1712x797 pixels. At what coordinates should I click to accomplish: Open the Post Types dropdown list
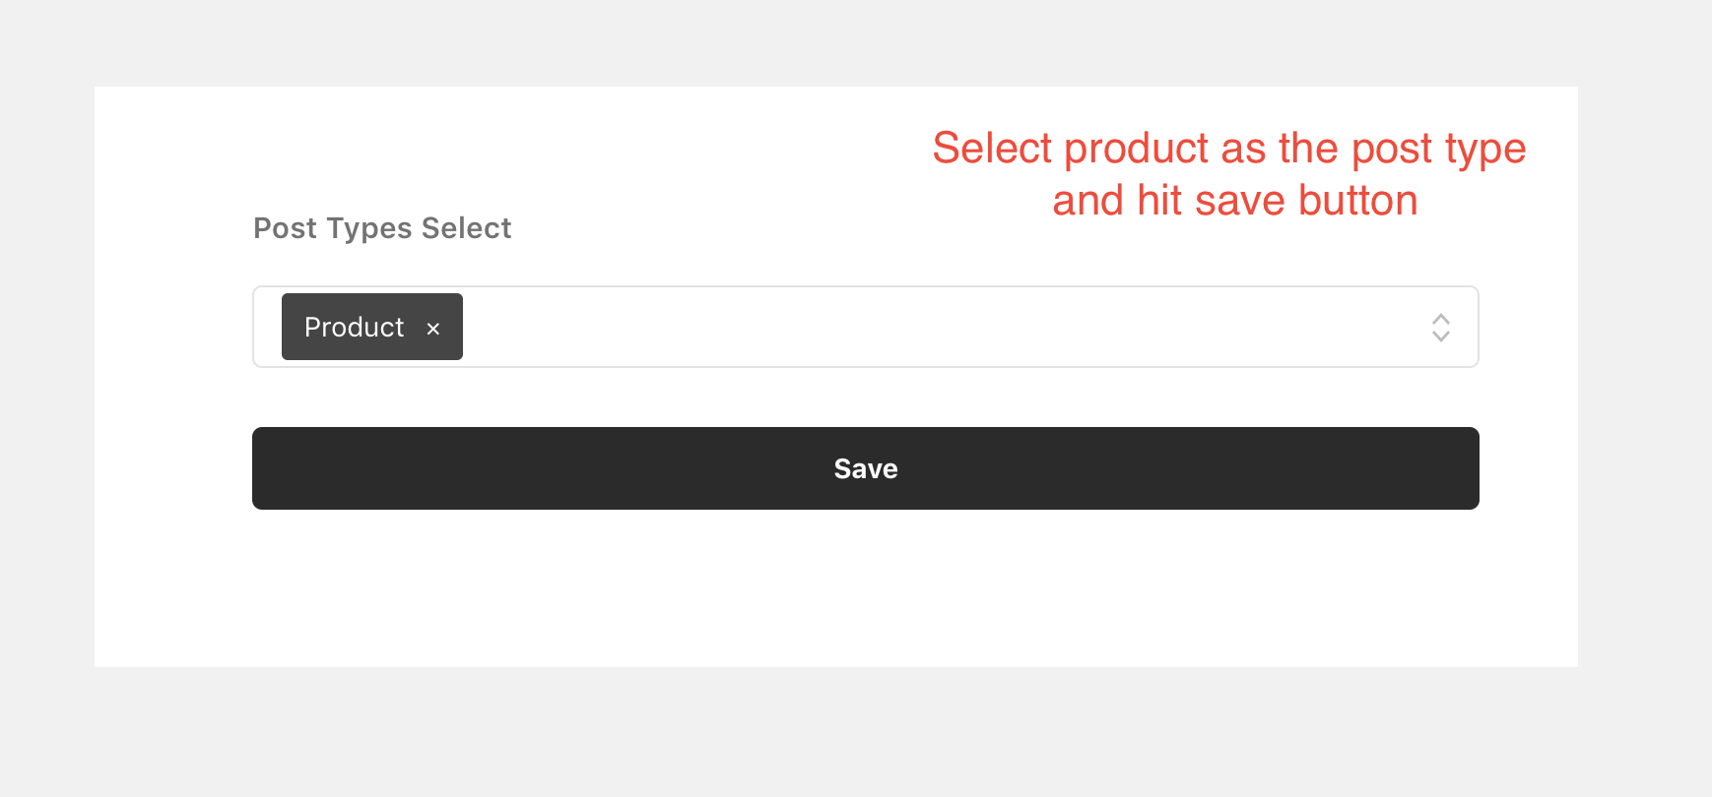[x=1440, y=328]
